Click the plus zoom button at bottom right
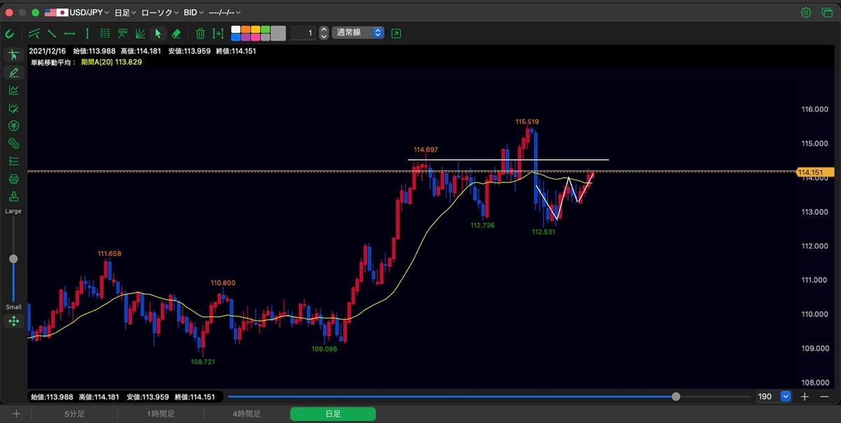This screenshot has height=423, width=841. 805,396
